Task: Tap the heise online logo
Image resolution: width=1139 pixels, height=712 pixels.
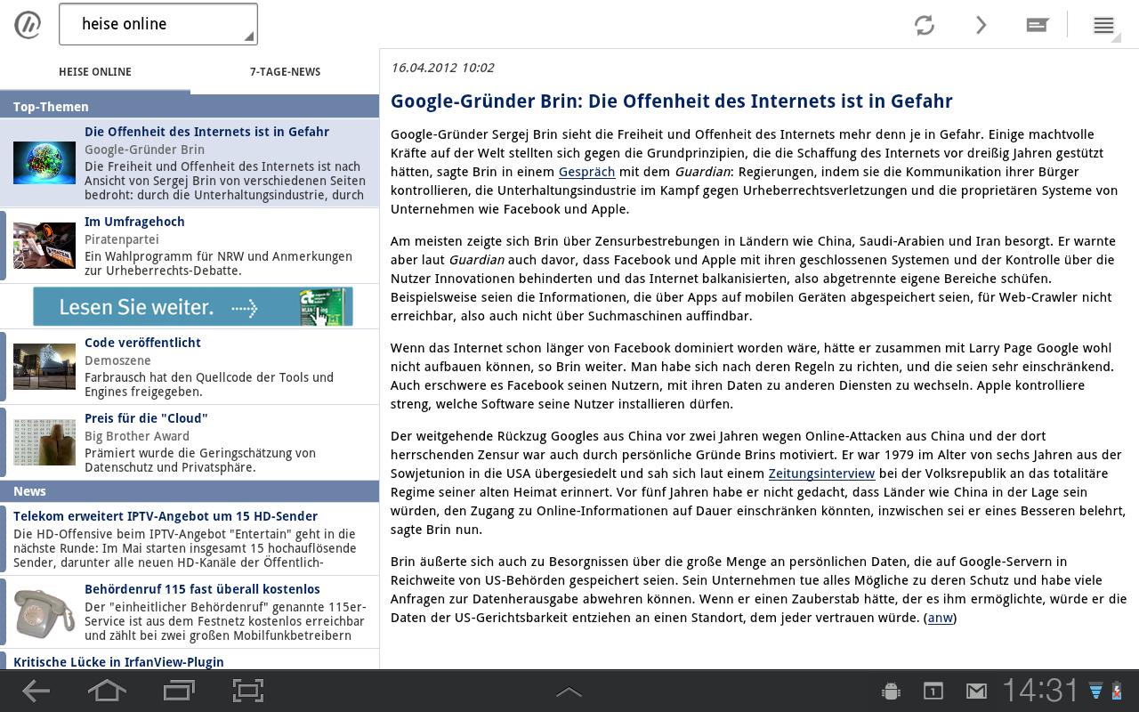Action: (27, 24)
